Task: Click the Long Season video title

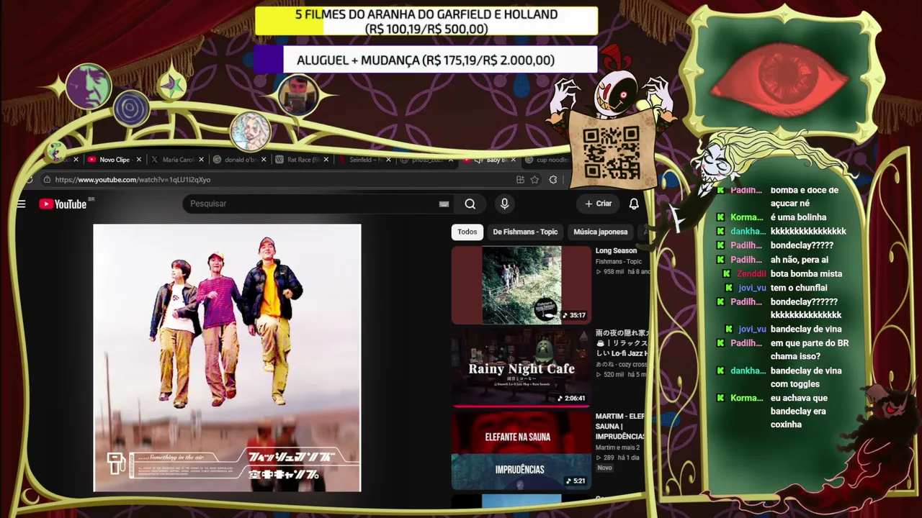Action: pos(616,251)
